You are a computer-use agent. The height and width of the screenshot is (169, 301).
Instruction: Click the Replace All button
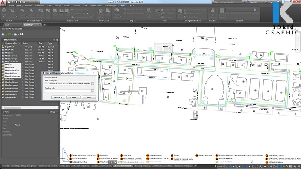click(58, 97)
